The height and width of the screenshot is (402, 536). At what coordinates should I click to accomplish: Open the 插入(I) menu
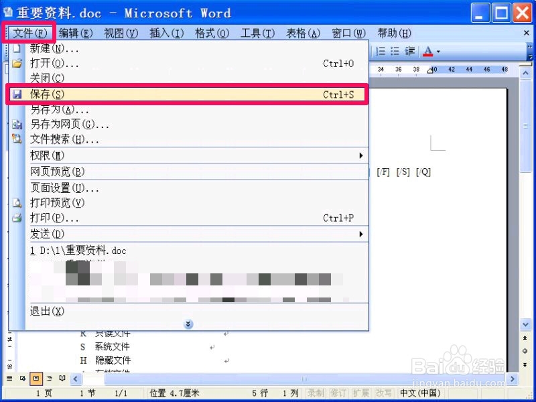click(x=166, y=33)
